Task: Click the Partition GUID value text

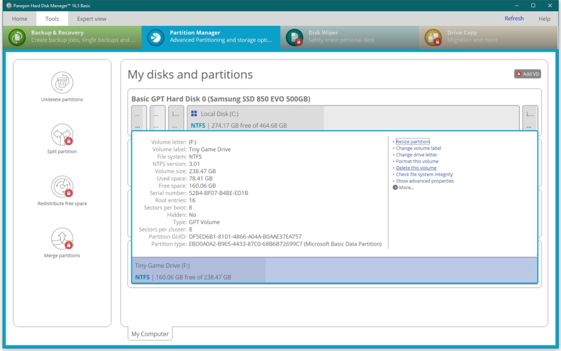Action: click(245, 237)
